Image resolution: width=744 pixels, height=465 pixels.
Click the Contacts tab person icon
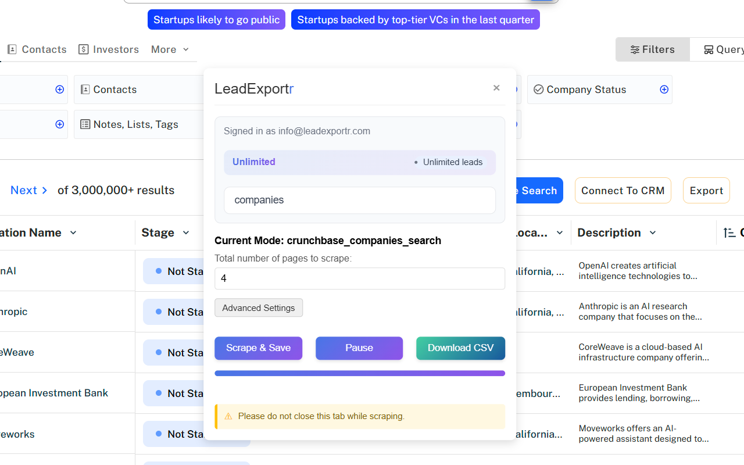(12, 49)
